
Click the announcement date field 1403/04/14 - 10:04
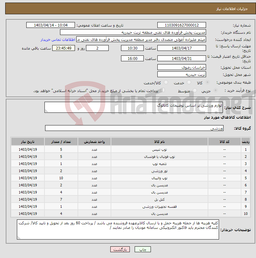coord(51,25)
